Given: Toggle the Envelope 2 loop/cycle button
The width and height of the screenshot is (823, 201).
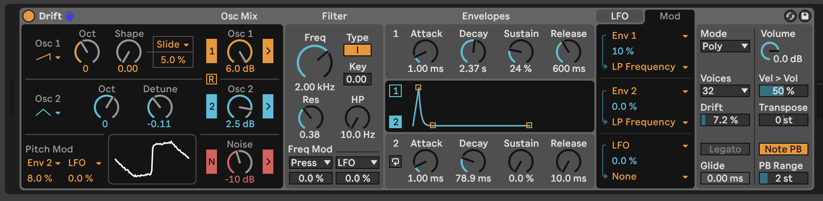Looking at the screenshot, I should pos(395,162).
